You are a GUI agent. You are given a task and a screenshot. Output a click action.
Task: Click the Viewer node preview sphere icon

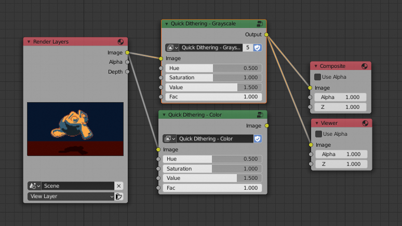pos(365,123)
